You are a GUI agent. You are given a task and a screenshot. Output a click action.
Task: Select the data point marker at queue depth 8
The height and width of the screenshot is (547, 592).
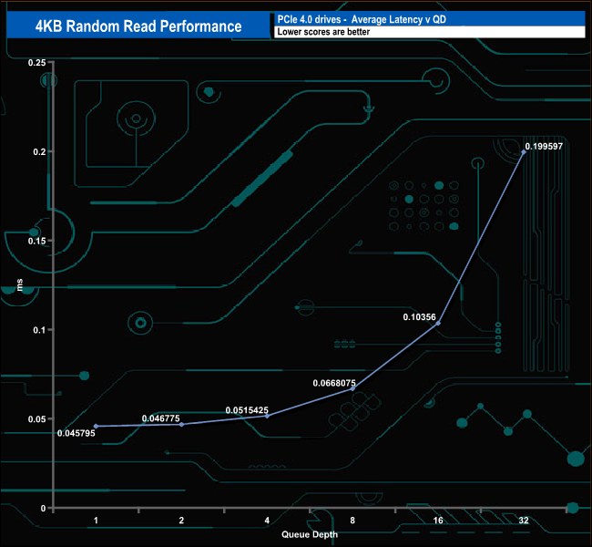(x=352, y=388)
